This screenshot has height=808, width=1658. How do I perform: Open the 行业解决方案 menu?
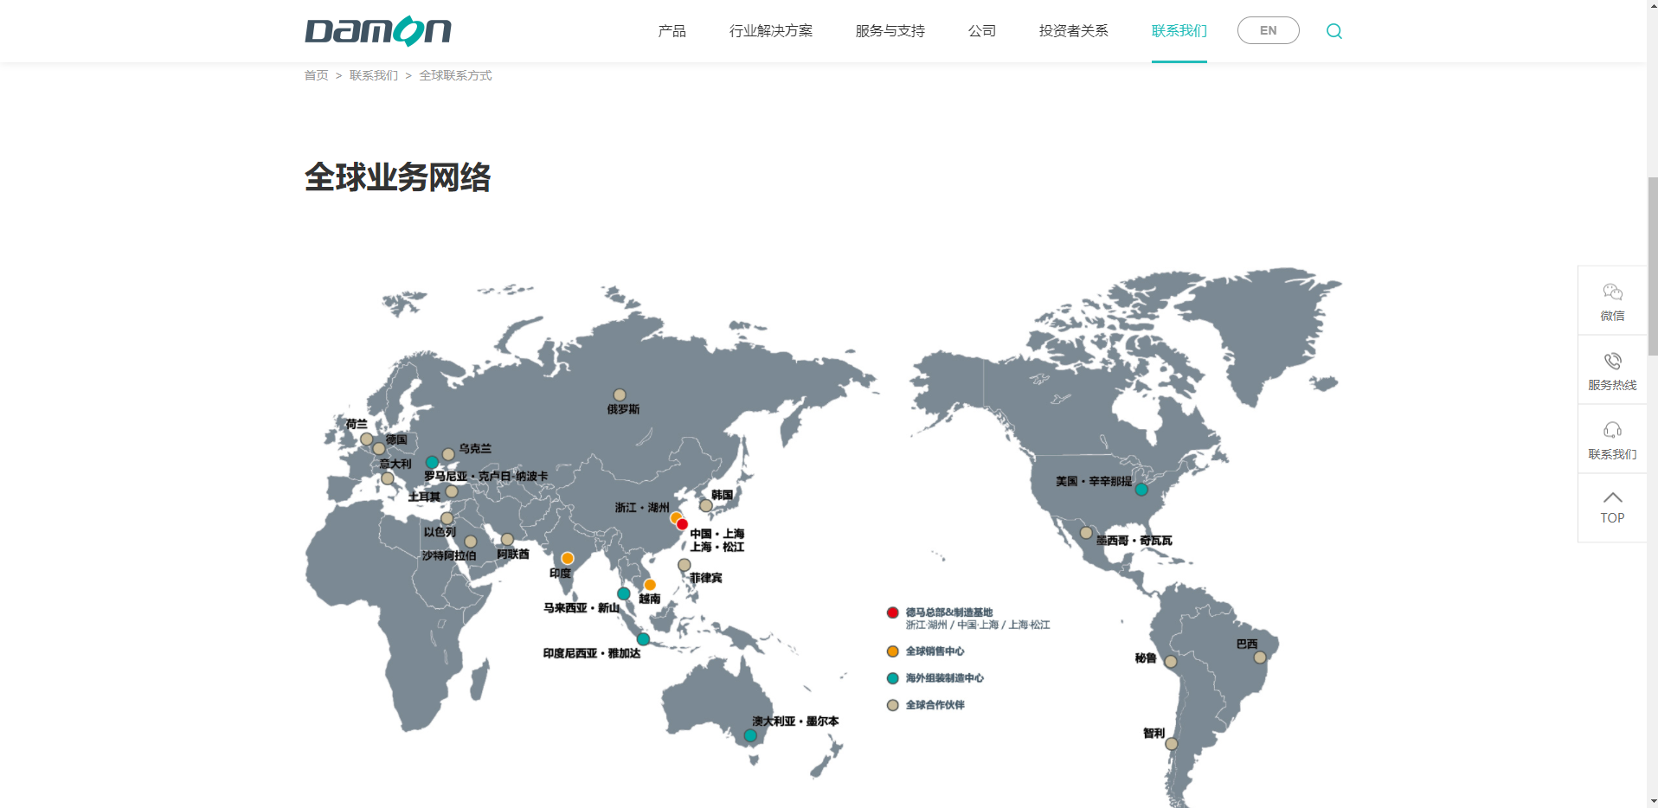[770, 31]
